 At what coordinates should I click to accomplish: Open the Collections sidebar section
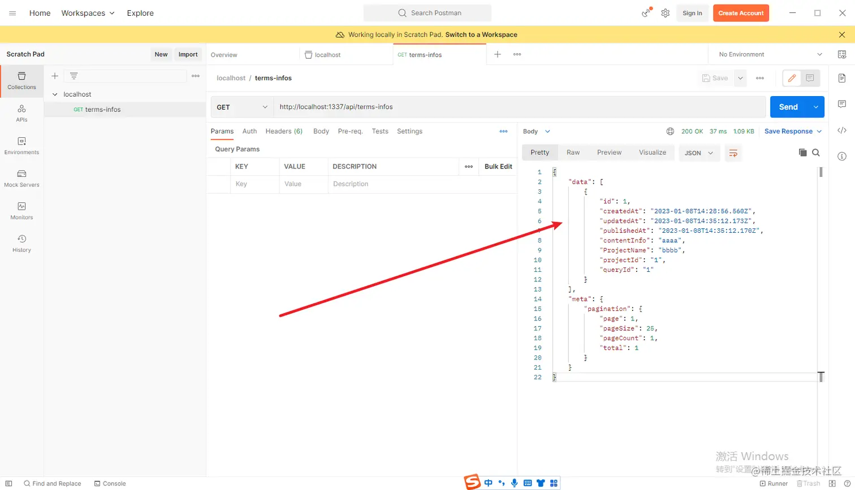pos(21,81)
